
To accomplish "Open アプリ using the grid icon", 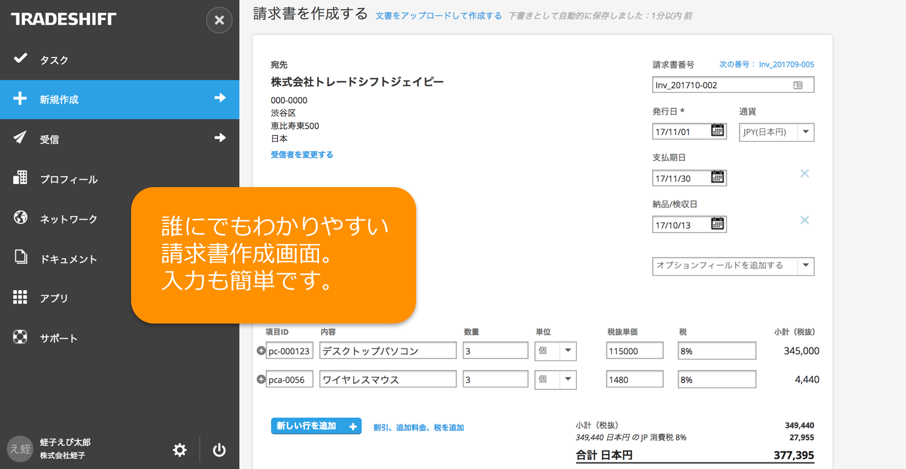I will coord(21,298).
